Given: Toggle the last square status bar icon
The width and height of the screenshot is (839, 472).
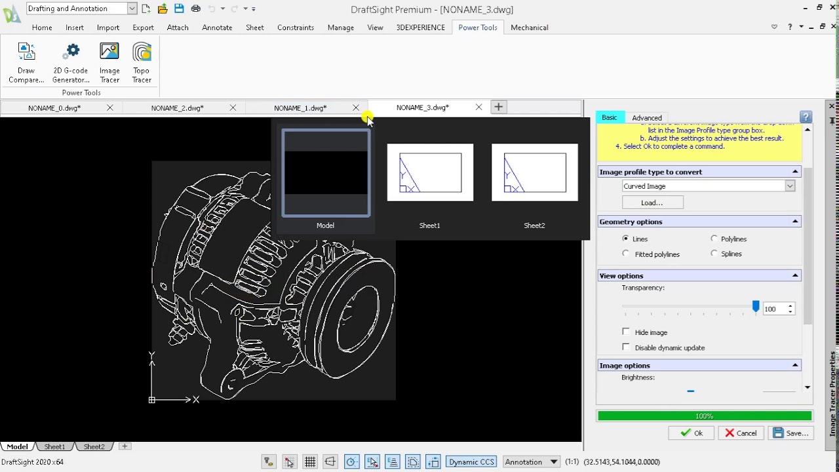Looking at the screenshot, I should click(x=433, y=462).
